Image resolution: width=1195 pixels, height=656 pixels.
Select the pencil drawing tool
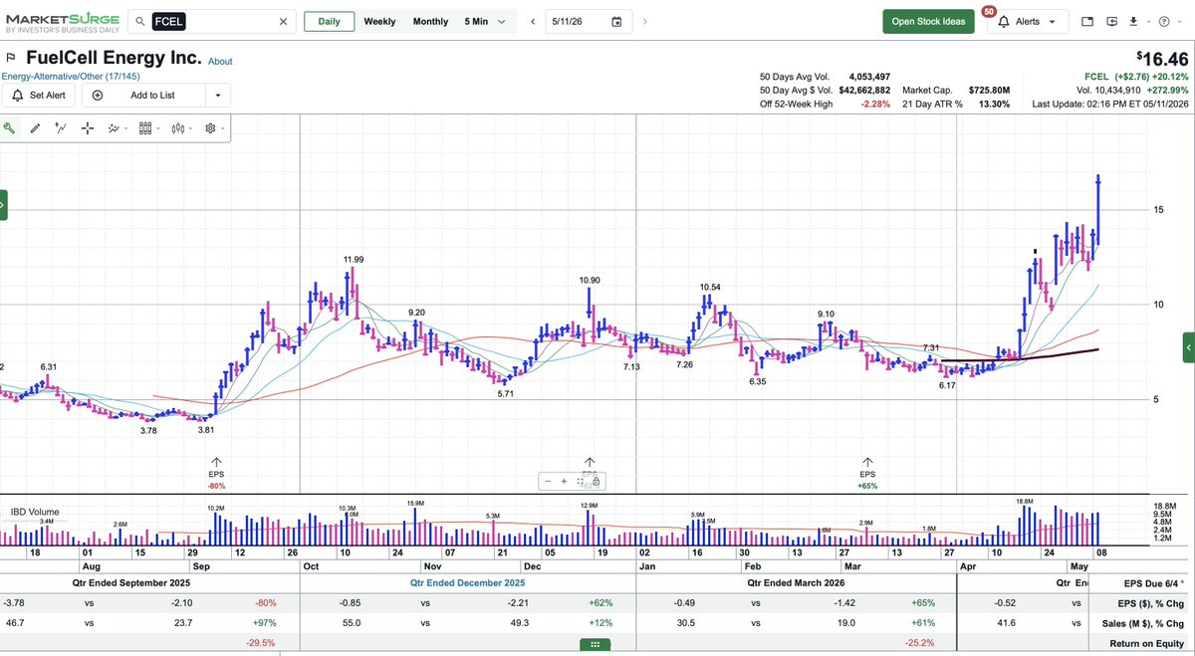click(x=35, y=127)
